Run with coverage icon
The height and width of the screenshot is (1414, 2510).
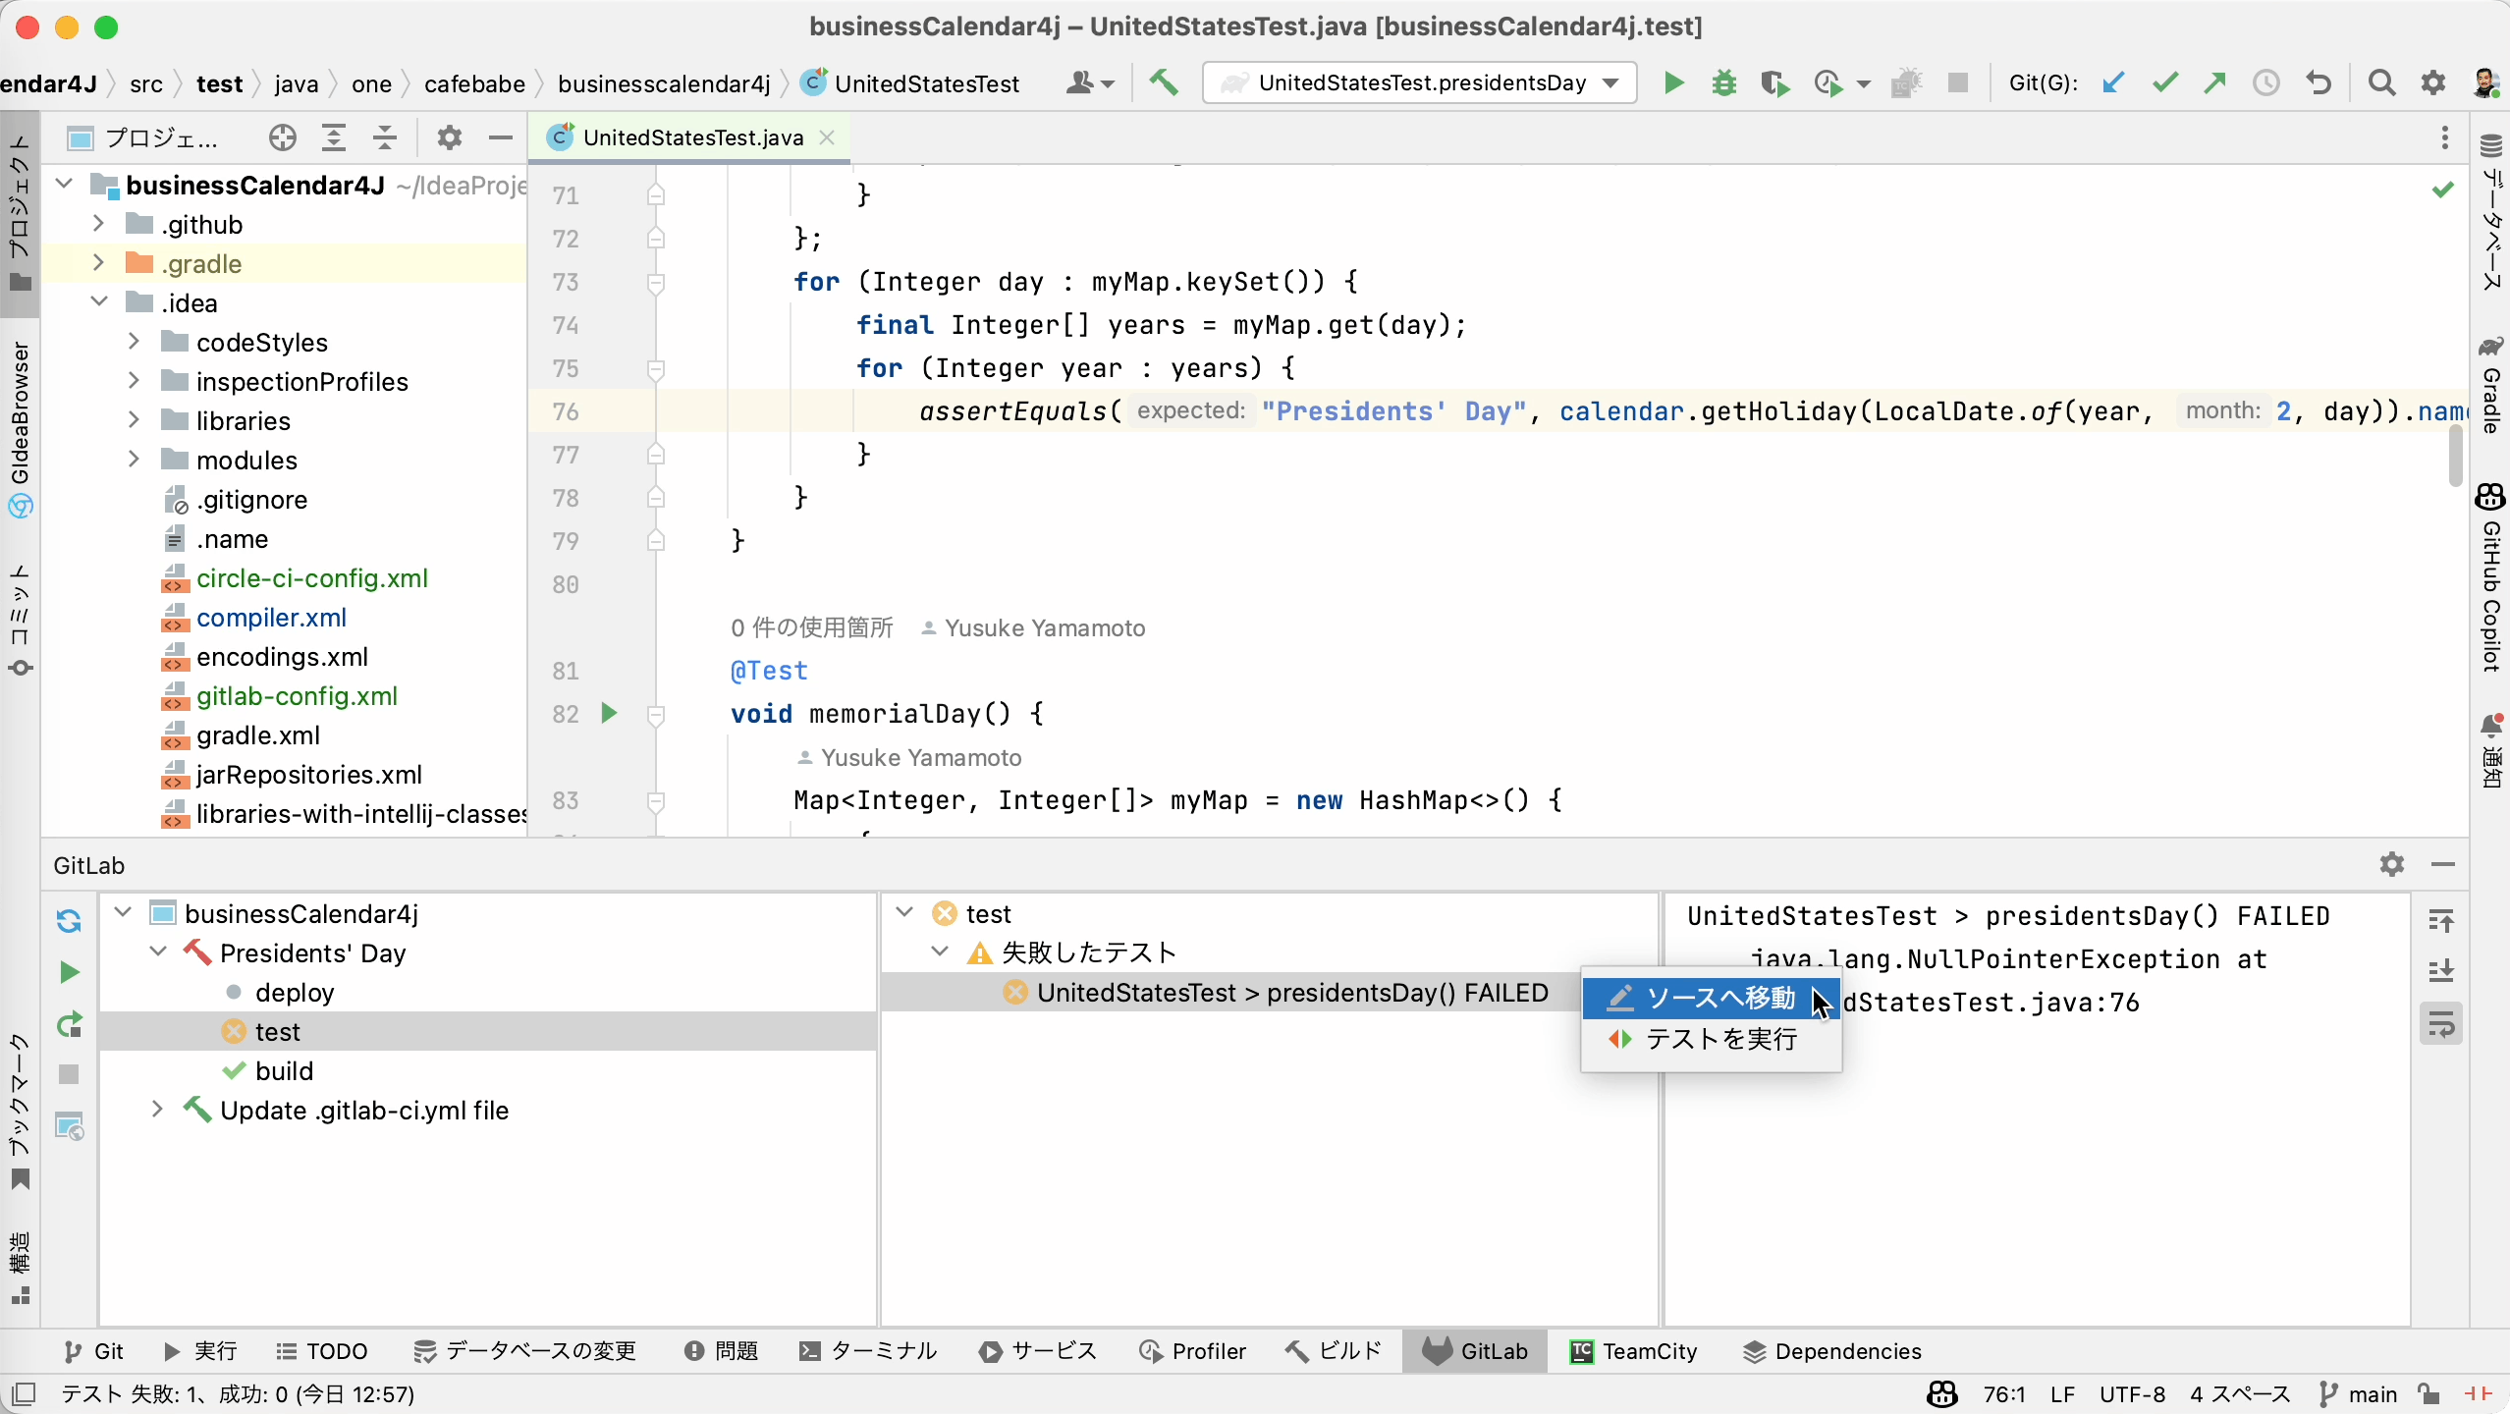coord(1774,83)
